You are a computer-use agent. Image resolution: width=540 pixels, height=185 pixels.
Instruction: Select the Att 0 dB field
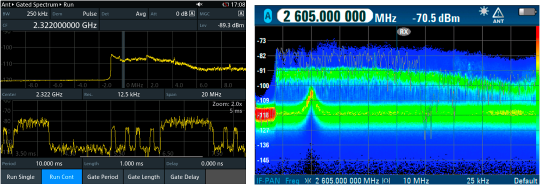click(172, 14)
